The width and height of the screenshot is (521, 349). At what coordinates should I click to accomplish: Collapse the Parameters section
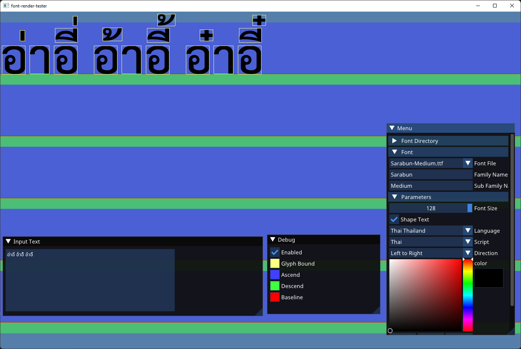coord(394,197)
